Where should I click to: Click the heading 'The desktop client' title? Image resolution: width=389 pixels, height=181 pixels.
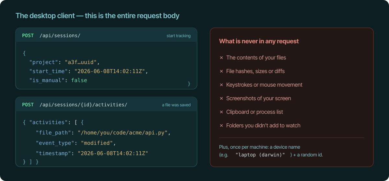tap(97, 16)
